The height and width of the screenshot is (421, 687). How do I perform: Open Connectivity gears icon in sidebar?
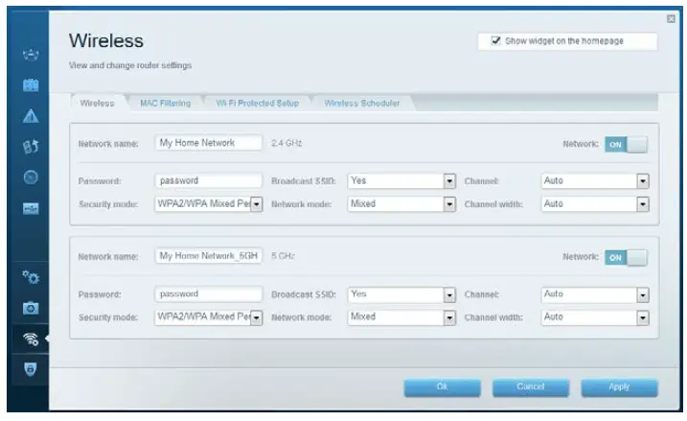31,277
